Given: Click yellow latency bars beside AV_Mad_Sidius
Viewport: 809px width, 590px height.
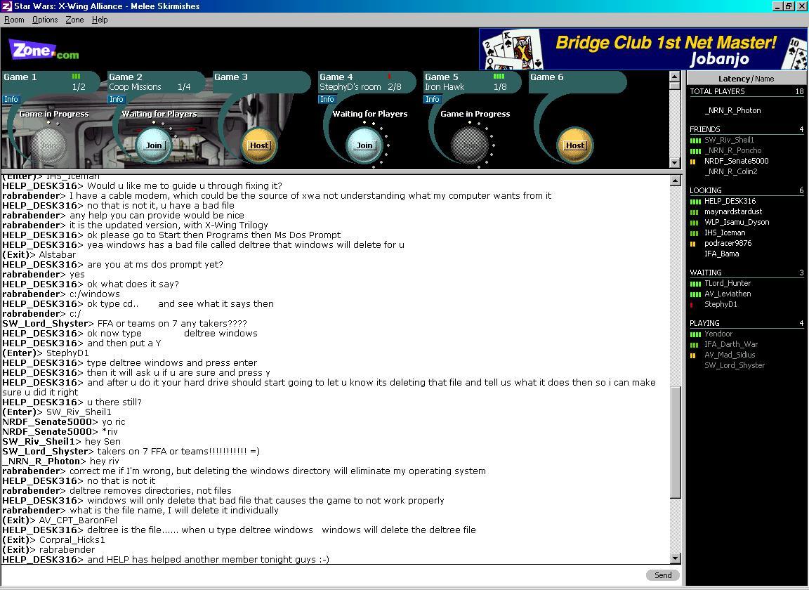Looking at the screenshot, I should coord(693,355).
